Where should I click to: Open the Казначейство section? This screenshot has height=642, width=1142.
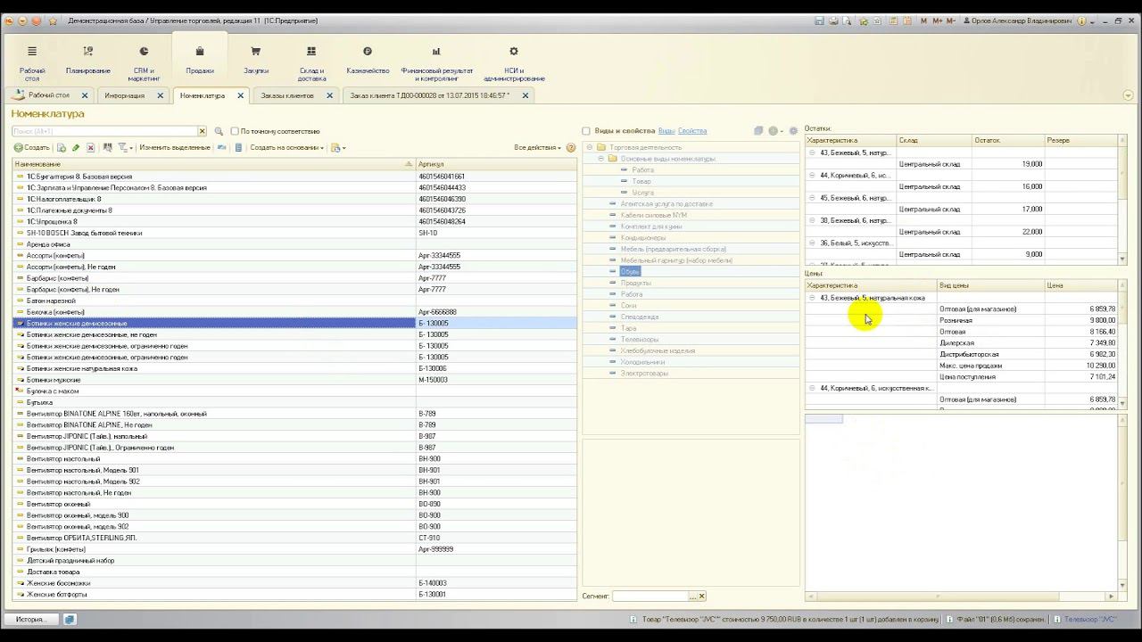point(368,59)
